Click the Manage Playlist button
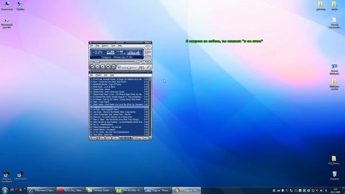The width and height of the screenshot is (345, 194). click(141, 138)
